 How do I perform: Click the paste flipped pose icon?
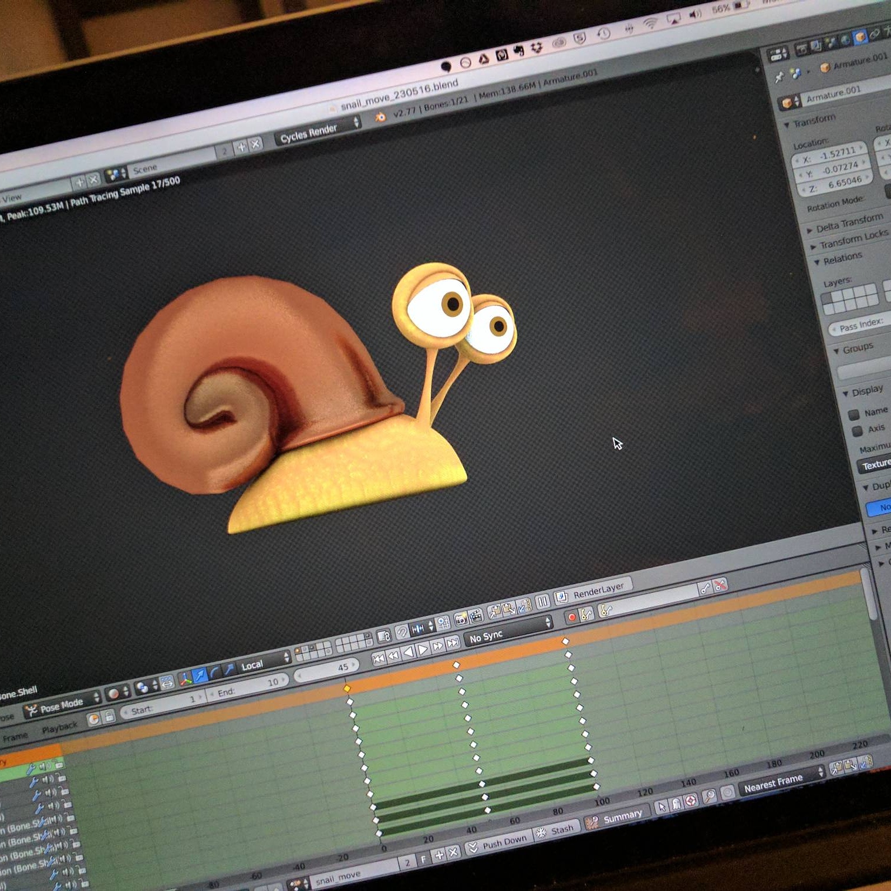tap(524, 605)
